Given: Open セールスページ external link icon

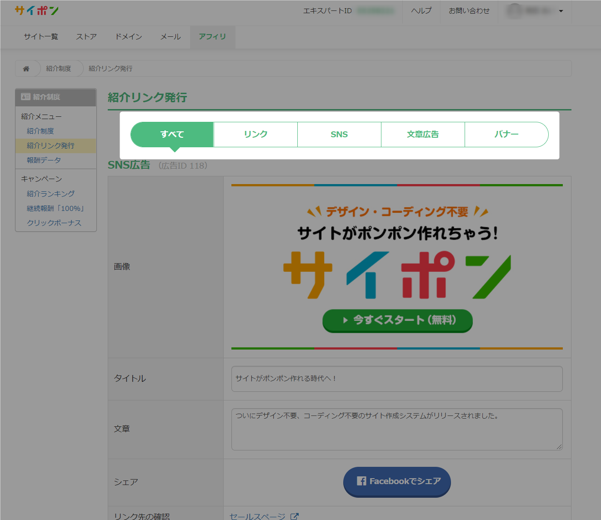Looking at the screenshot, I should tap(295, 516).
